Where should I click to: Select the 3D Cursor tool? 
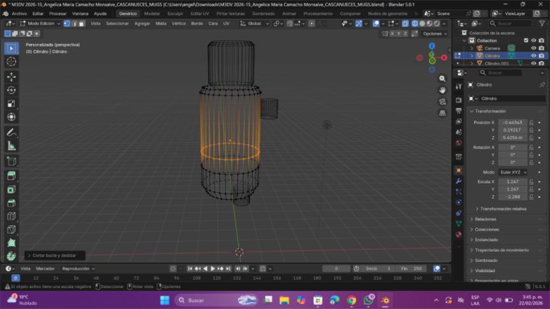11,62
